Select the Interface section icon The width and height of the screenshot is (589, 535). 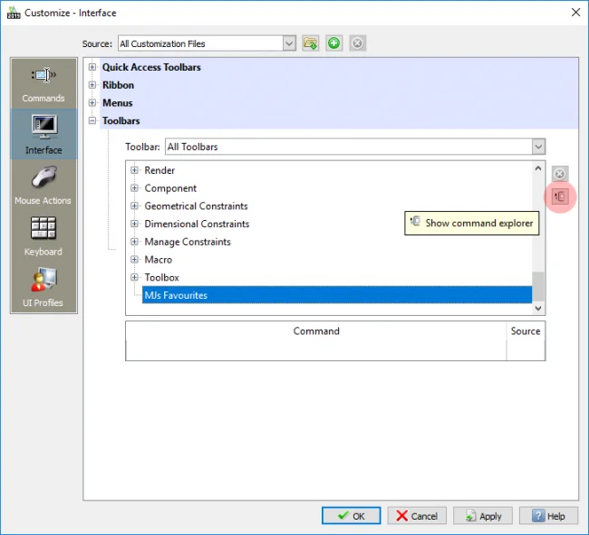coord(43,134)
